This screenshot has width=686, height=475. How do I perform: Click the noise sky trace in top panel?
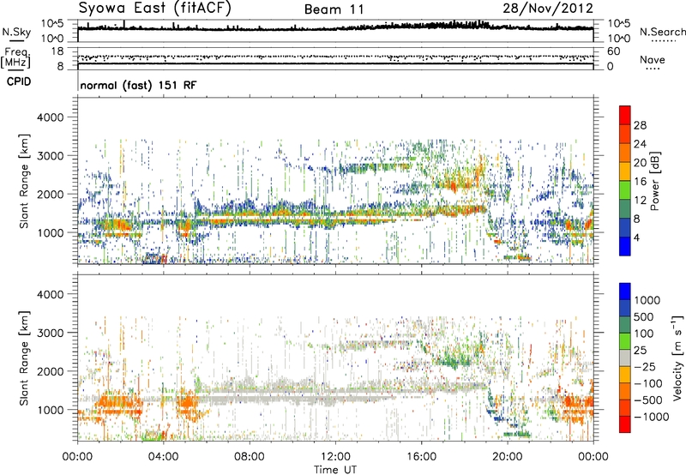tap(335, 27)
